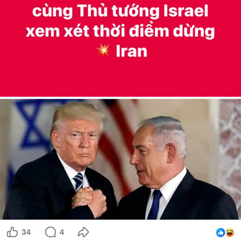Open the 4 comments count
This screenshot has height=241, width=241.
[61, 232]
